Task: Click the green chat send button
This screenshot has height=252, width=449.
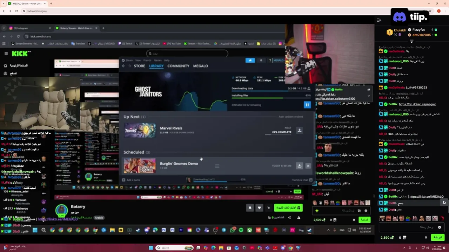Action: (438, 237)
